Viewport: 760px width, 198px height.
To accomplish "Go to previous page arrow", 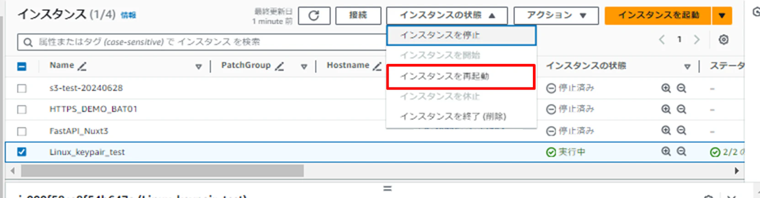I will (x=662, y=40).
